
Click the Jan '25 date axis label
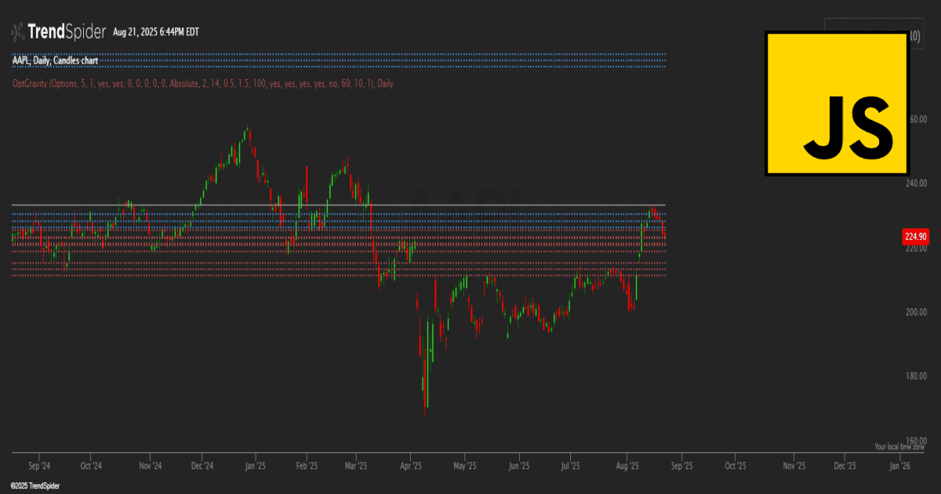point(255,466)
